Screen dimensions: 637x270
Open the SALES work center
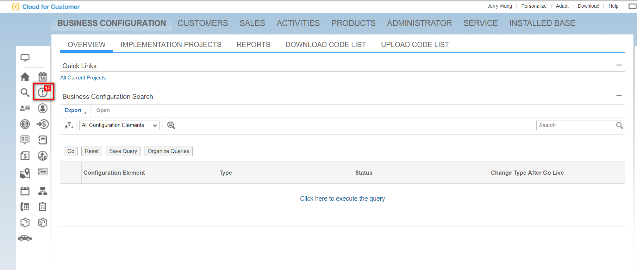click(x=252, y=23)
